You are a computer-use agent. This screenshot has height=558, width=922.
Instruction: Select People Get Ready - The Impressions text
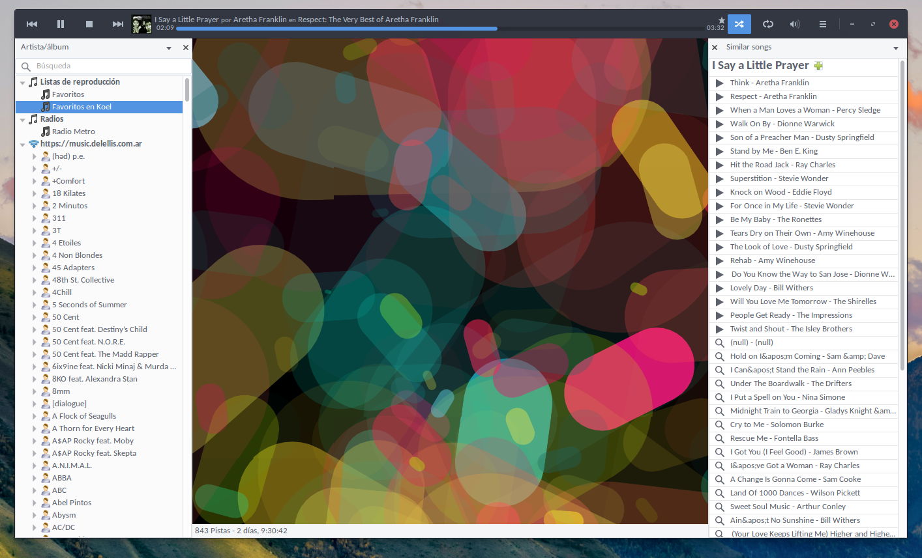[x=791, y=315]
